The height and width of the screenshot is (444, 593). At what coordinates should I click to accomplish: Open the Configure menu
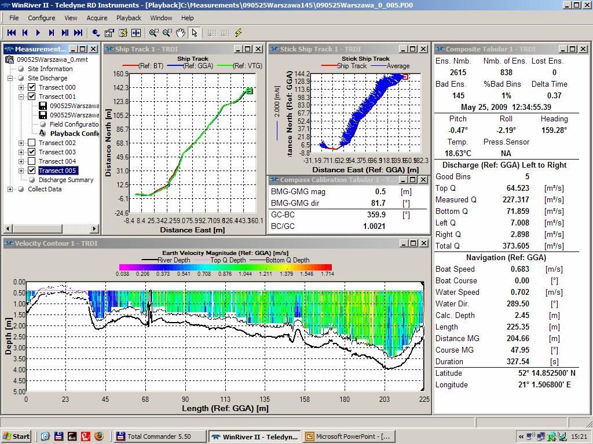click(42, 18)
